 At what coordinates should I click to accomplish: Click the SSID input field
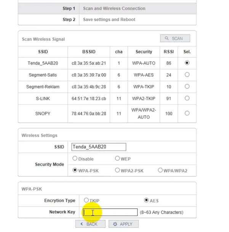click(x=99, y=147)
